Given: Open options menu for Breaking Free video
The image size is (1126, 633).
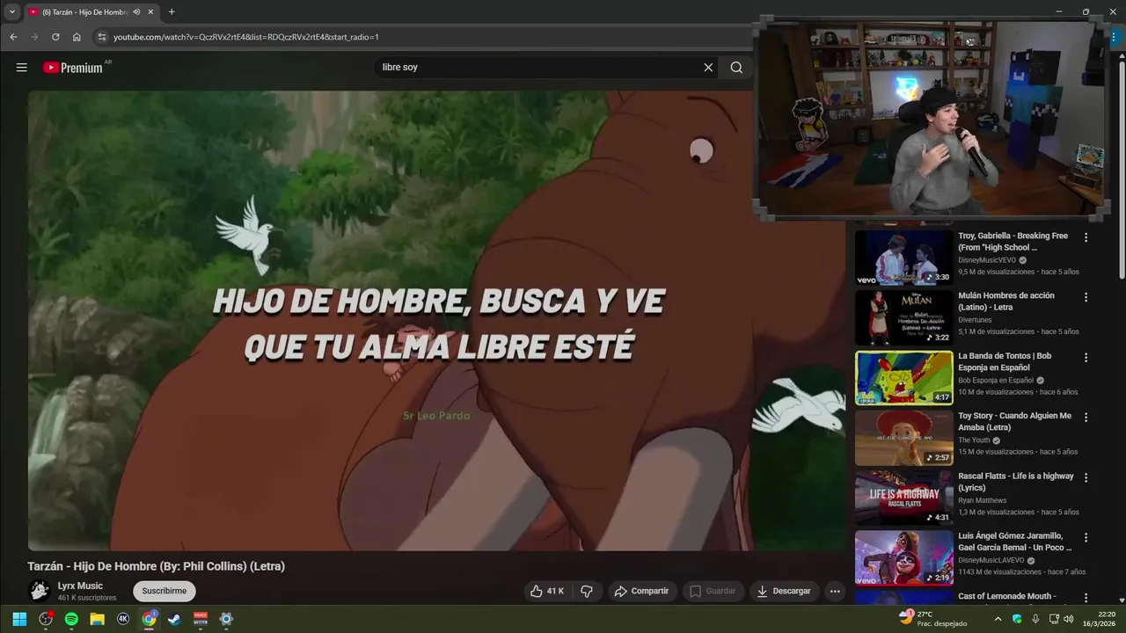Looking at the screenshot, I should click(1086, 237).
